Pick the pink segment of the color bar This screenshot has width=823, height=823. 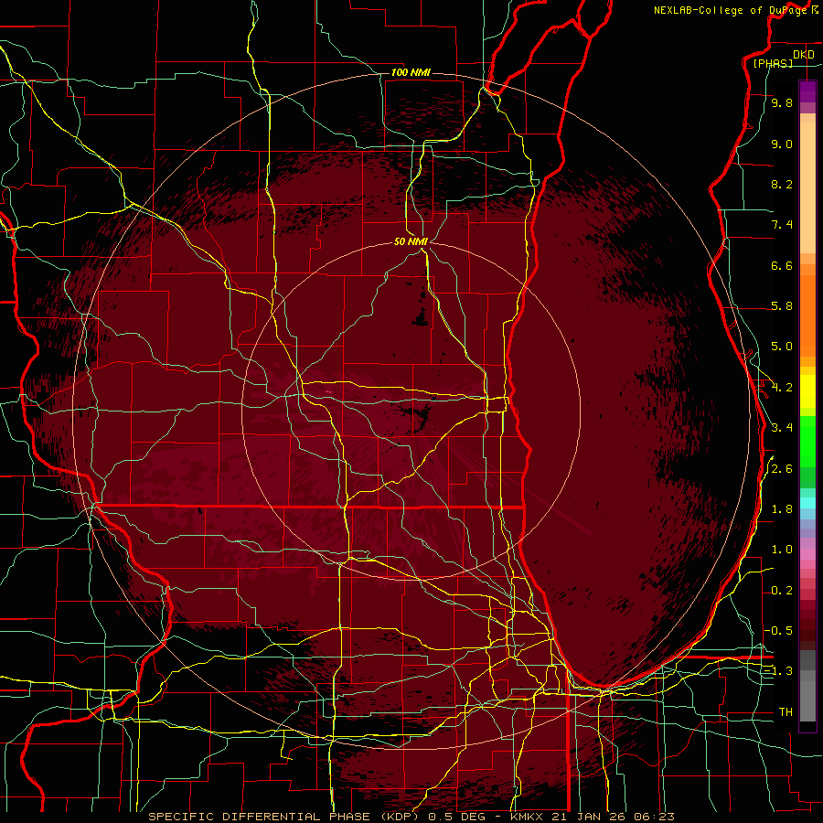[807, 554]
